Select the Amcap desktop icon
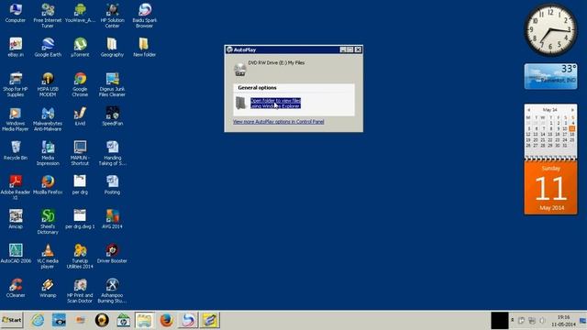Screen dimensions: 587x330 coord(16,219)
